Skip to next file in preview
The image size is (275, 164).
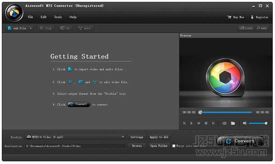(x=213, y=123)
